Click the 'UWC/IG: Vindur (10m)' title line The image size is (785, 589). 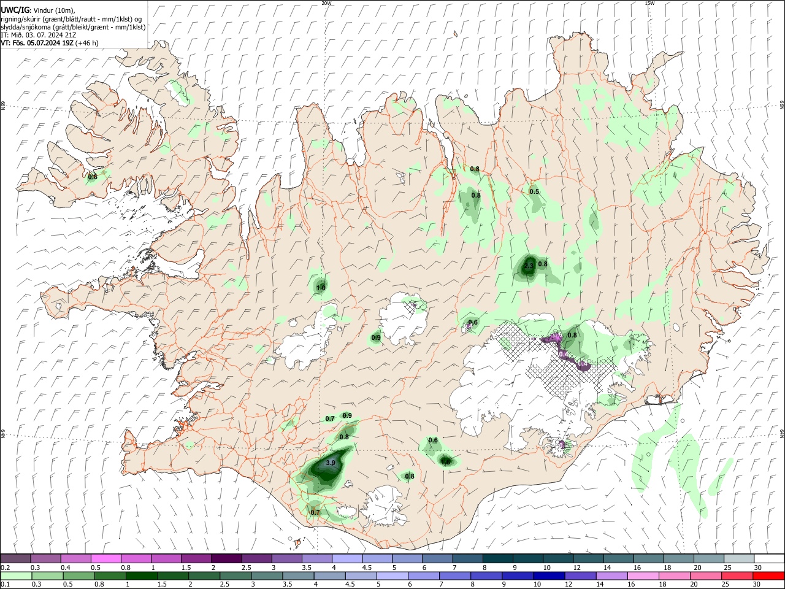click(x=37, y=10)
